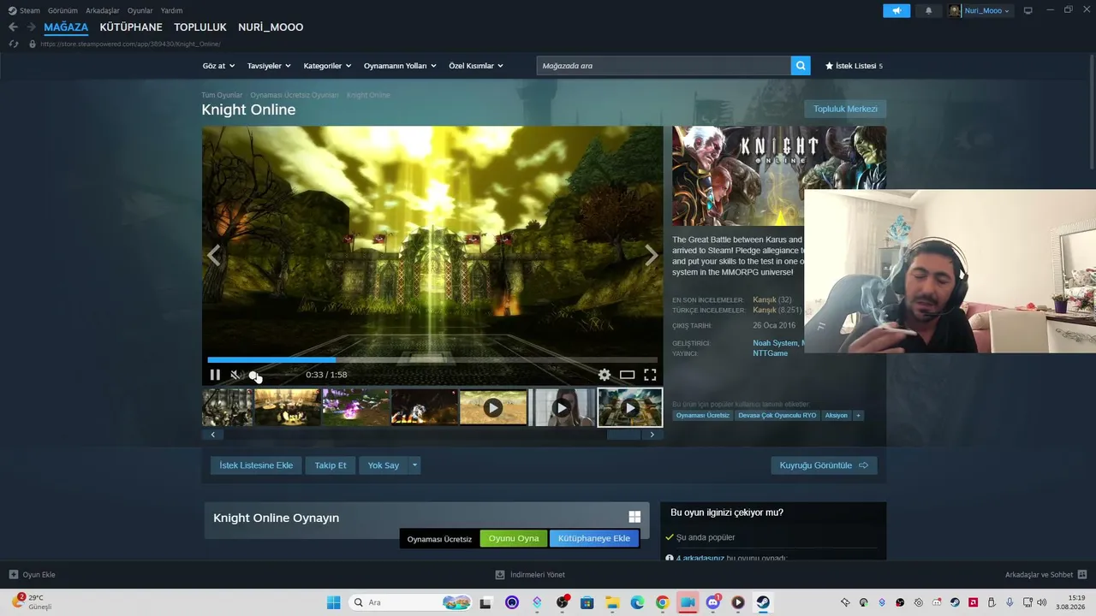
Task: Expand the Kategoriler menu
Action: pos(327,66)
